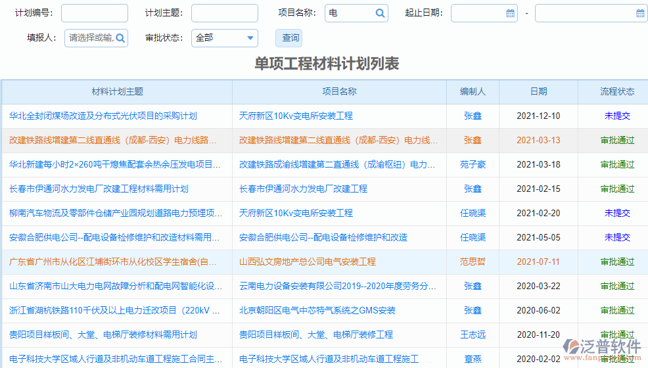Click the 日期 column header
Image resolution: width=648 pixels, height=368 pixels.
coord(538,92)
